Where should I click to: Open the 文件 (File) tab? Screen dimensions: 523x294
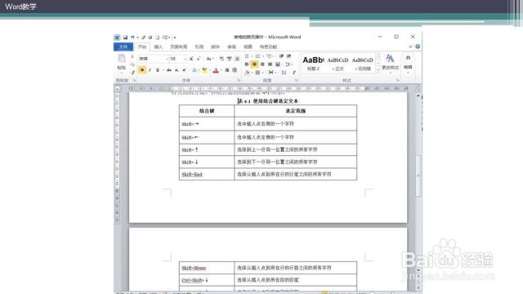[123, 47]
